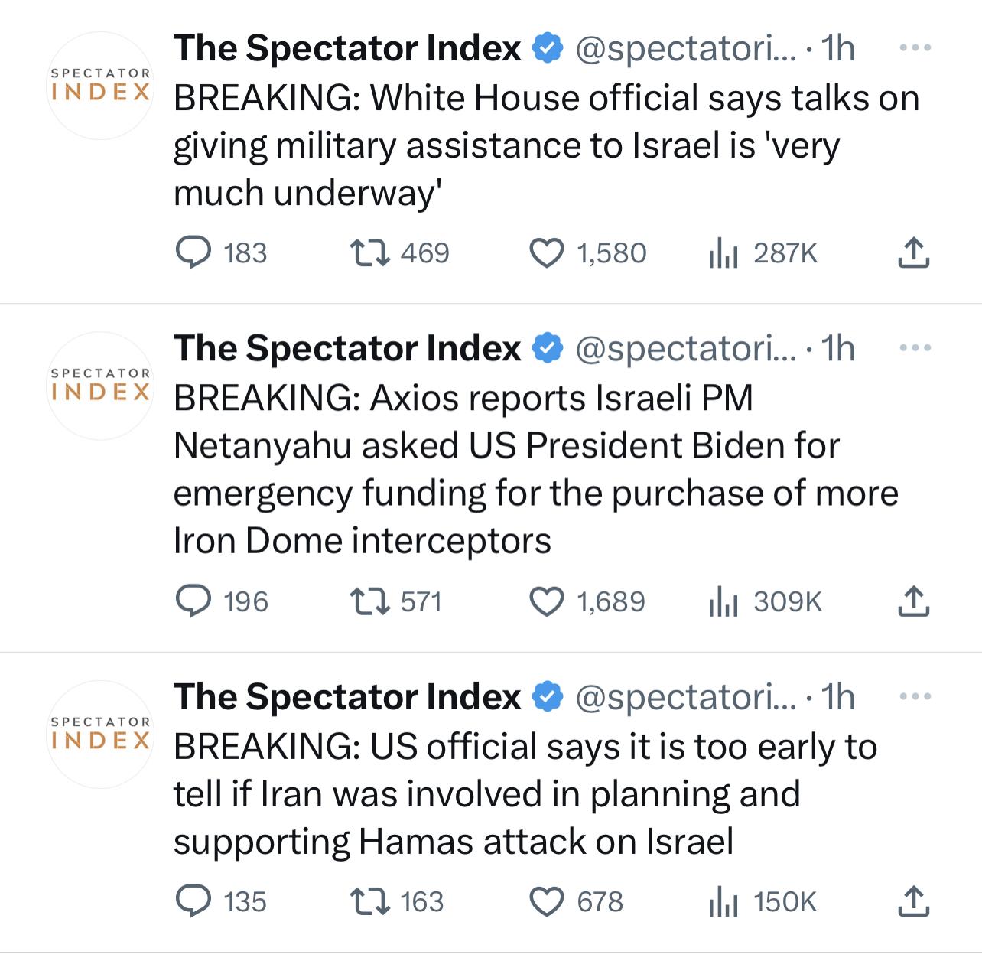Open more options on the first tweet
This screenshot has width=982, height=961.
tap(915, 48)
